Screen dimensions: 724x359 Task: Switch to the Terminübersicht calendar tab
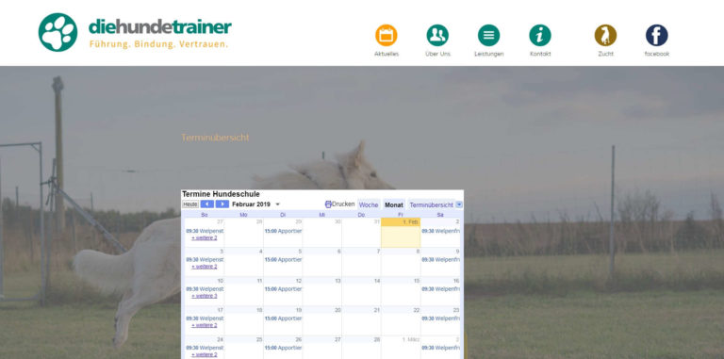click(431, 204)
